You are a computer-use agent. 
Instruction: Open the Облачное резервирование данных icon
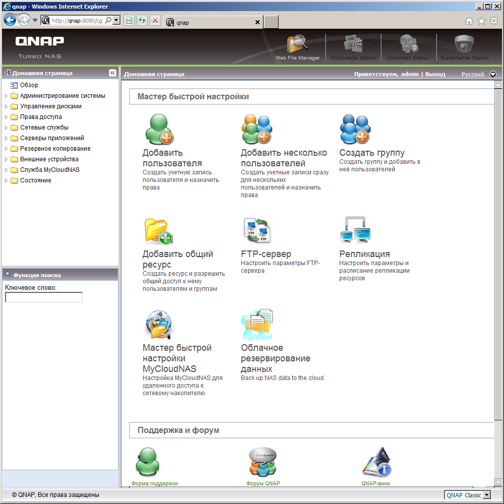click(257, 325)
